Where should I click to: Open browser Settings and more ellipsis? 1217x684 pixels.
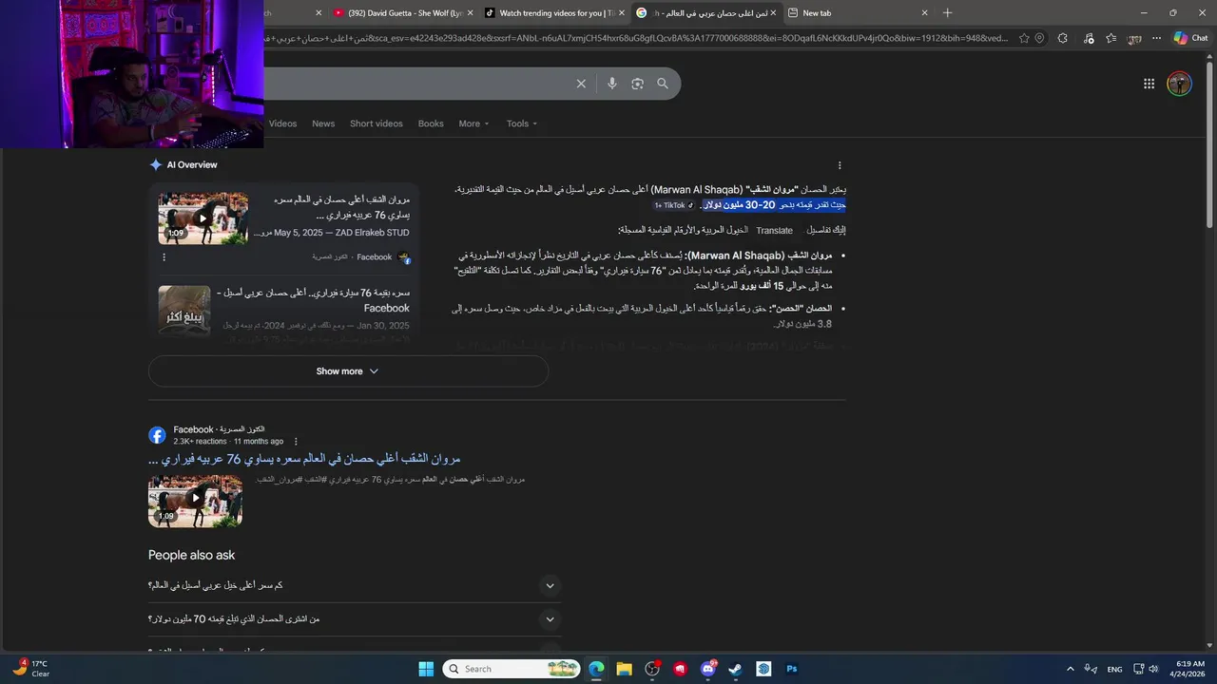1156,38
